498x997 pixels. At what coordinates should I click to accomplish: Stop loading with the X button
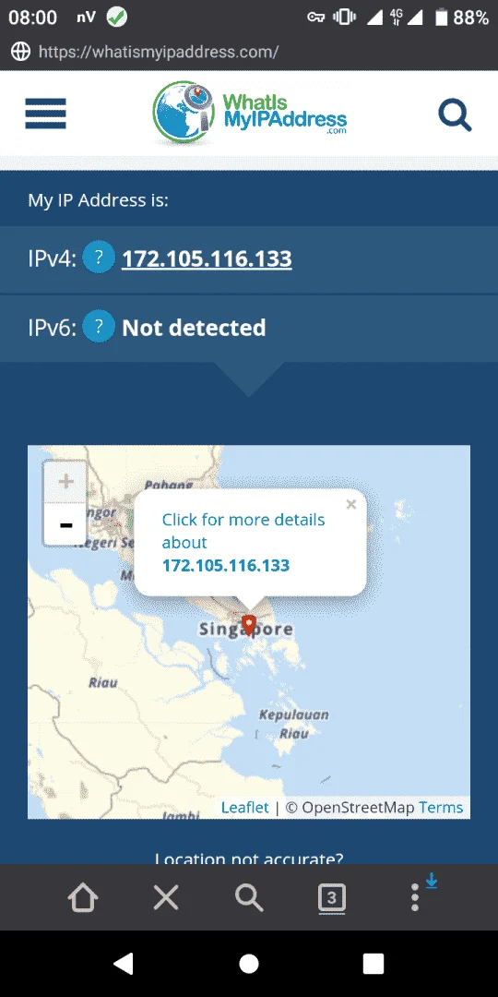166,898
